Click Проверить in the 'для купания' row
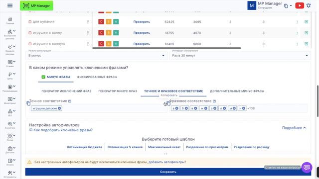The height and width of the screenshot is (179, 319). [142, 22]
